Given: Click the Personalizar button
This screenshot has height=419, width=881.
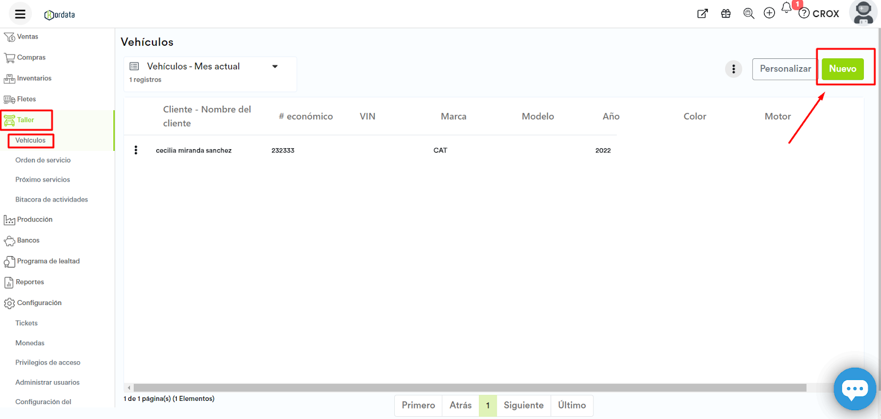Looking at the screenshot, I should click(785, 69).
